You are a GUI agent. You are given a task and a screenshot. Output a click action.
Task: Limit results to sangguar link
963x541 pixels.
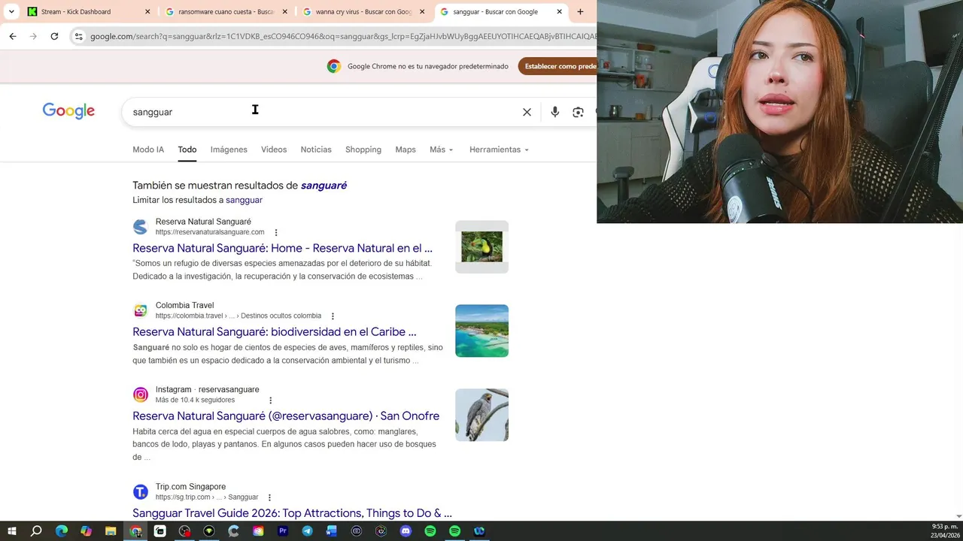[244, 200]
